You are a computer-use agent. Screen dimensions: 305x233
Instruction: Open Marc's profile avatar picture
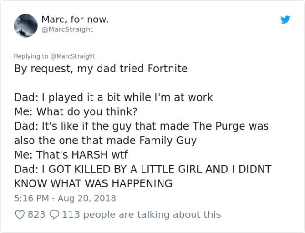[x=26, y=25]
